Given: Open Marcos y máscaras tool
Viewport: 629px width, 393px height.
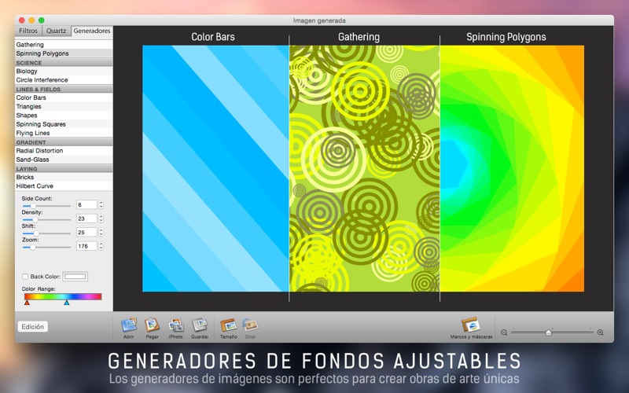Looking at the screenshot, I should [x=471, y=325].
